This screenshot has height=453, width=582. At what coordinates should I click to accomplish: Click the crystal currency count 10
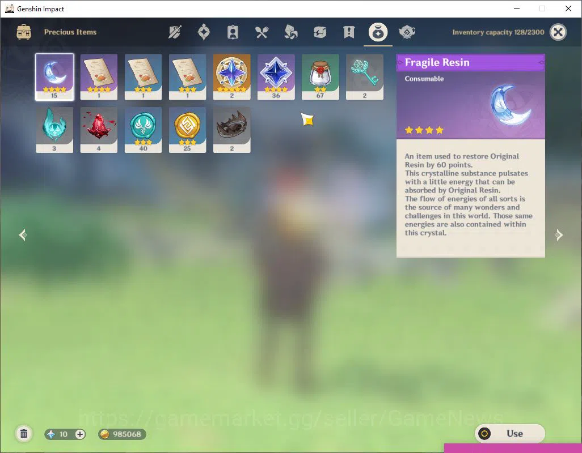click(64, 434)
